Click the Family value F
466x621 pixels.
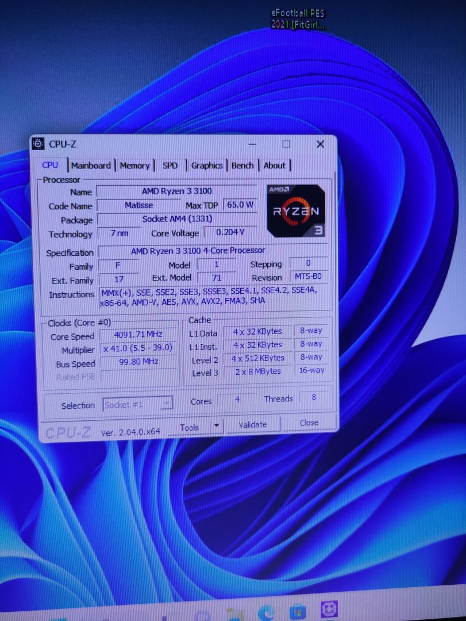click(x=118, y=265)
